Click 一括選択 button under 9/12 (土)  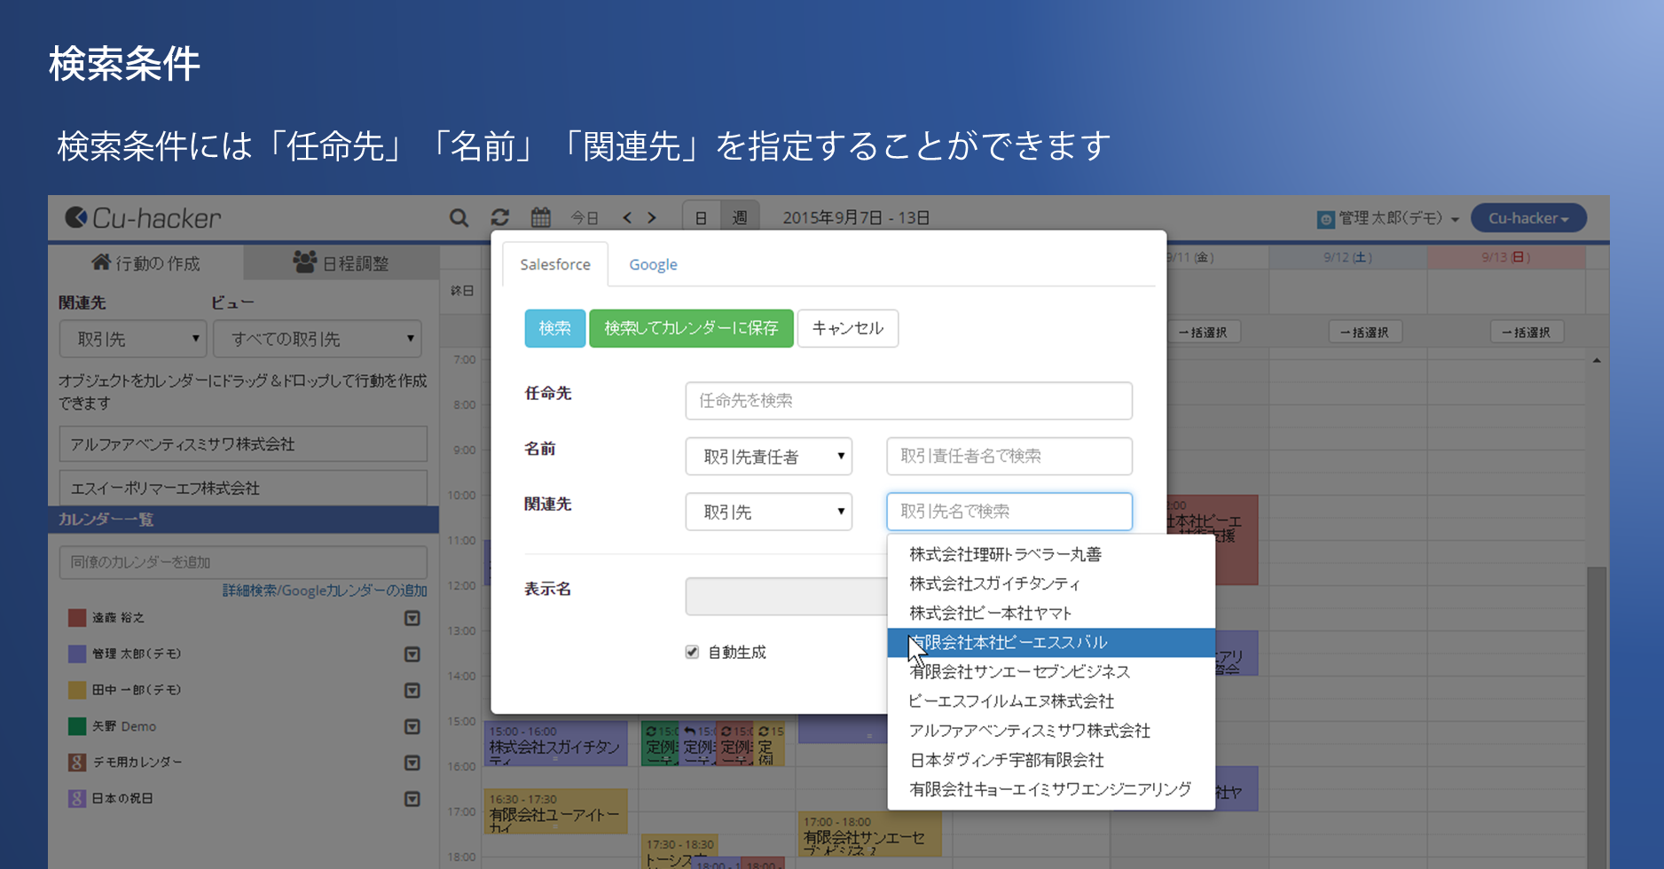tap(1364, 333)
